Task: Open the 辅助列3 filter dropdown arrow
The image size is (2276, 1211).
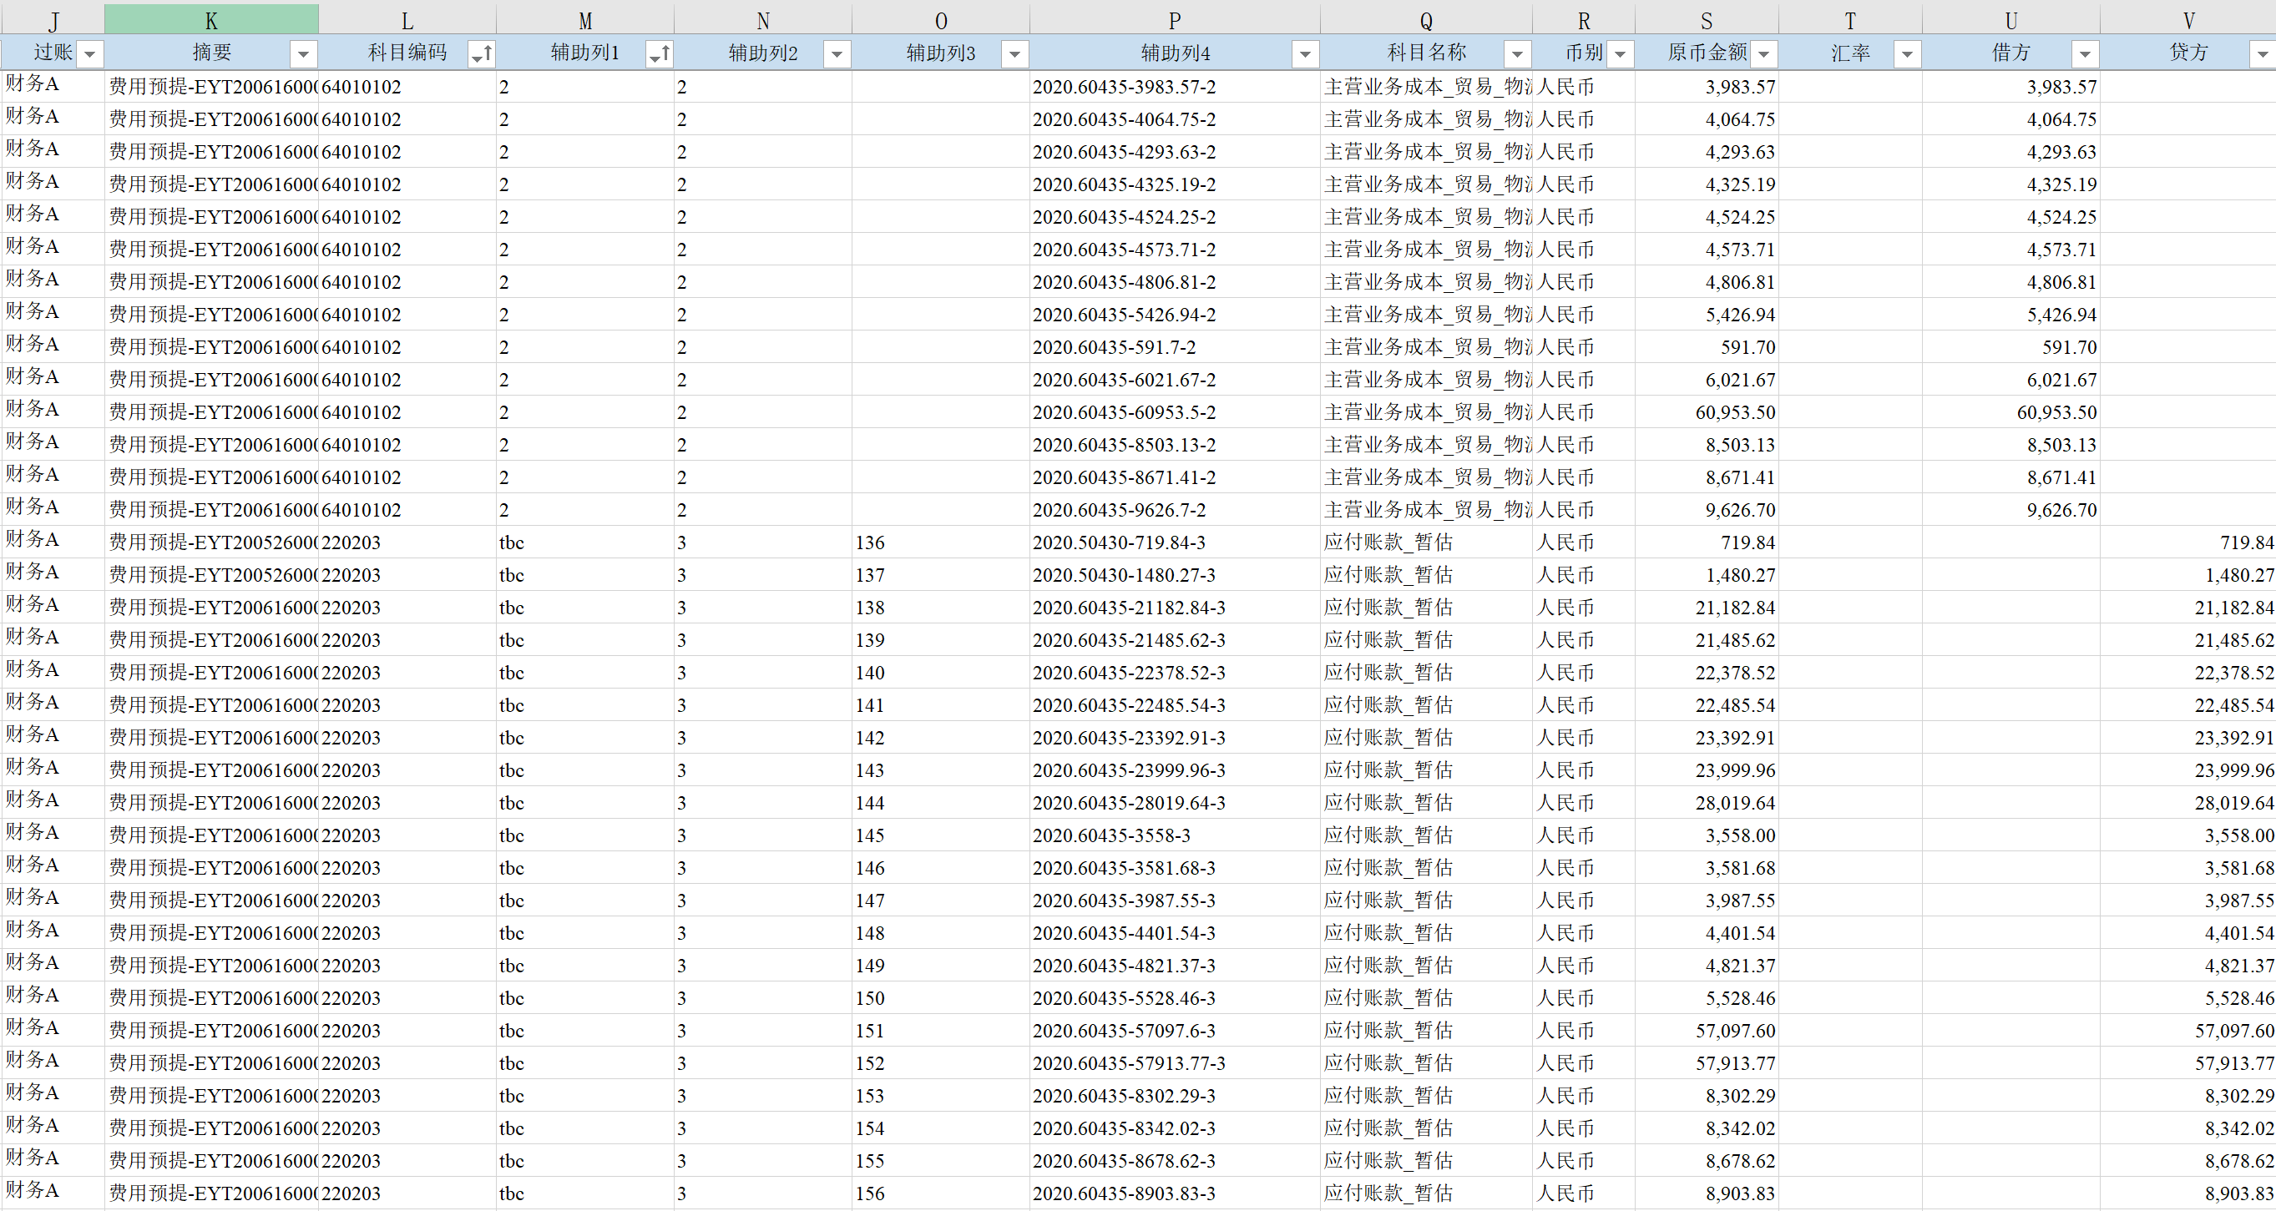Action: pos(1014,55)
